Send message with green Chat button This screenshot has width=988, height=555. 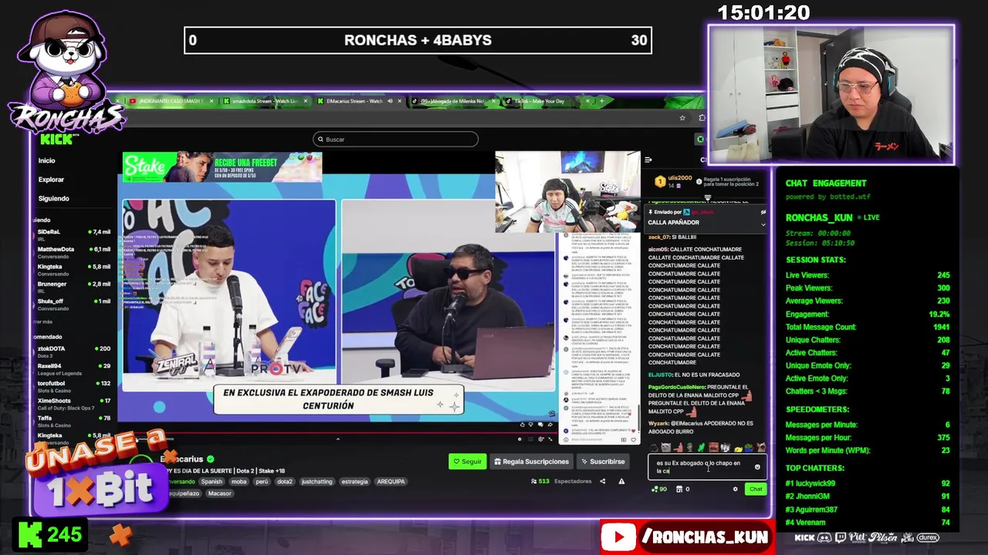point(756,489)
